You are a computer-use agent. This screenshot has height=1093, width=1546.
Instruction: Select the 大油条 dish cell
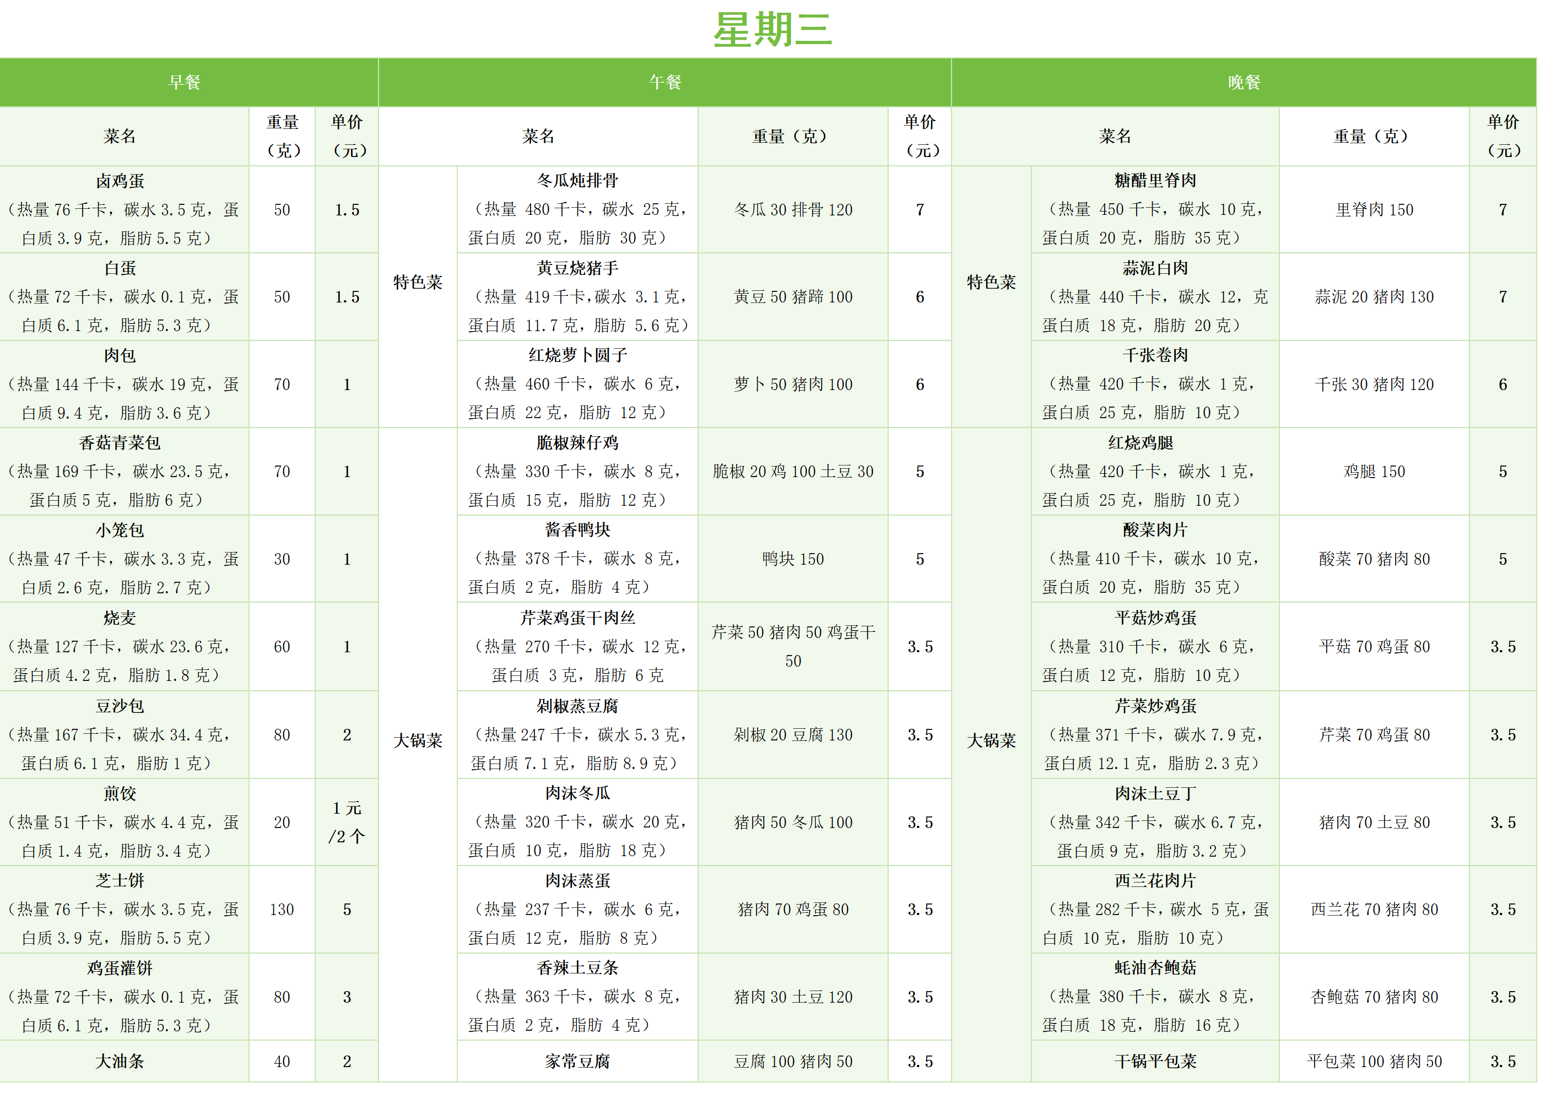pos(121,1062)
